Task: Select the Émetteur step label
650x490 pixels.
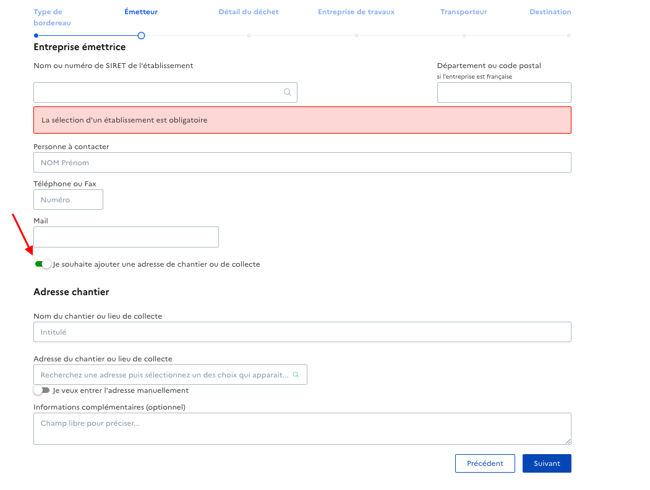Action: 141,12
